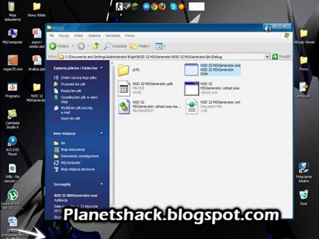Launch Skype from the top dock
319x239 pixels.
pyautogui.click(x=173, y=7)
